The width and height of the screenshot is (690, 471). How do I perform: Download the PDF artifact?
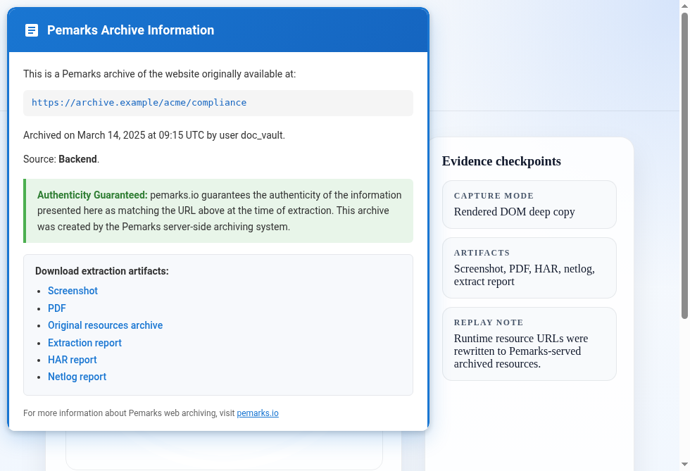click(x=57, y=308)
